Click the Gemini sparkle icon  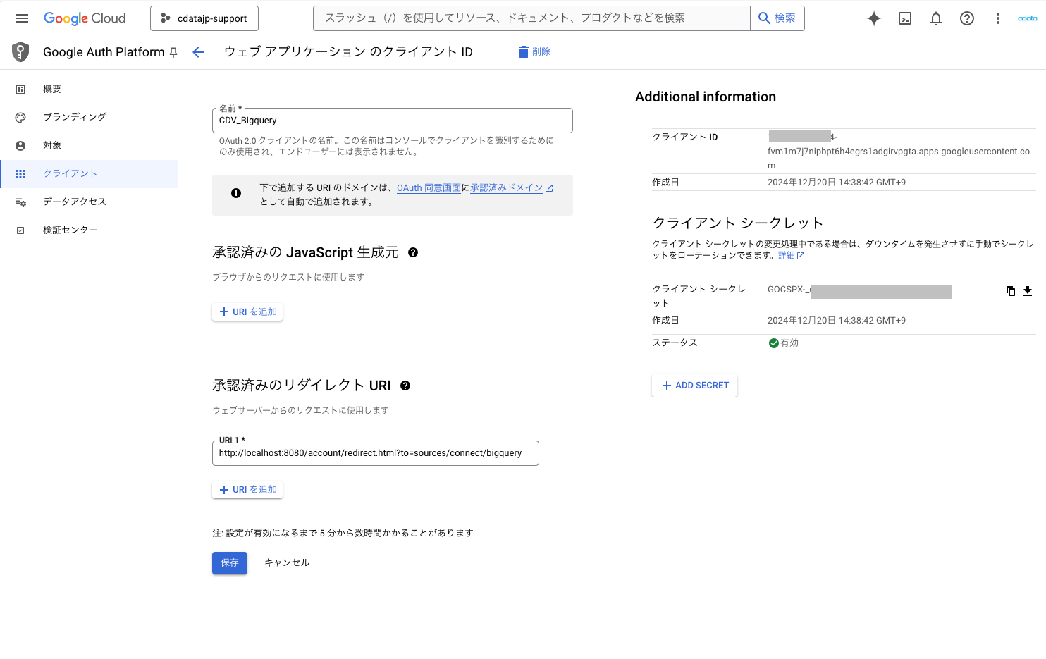[874, 18]
